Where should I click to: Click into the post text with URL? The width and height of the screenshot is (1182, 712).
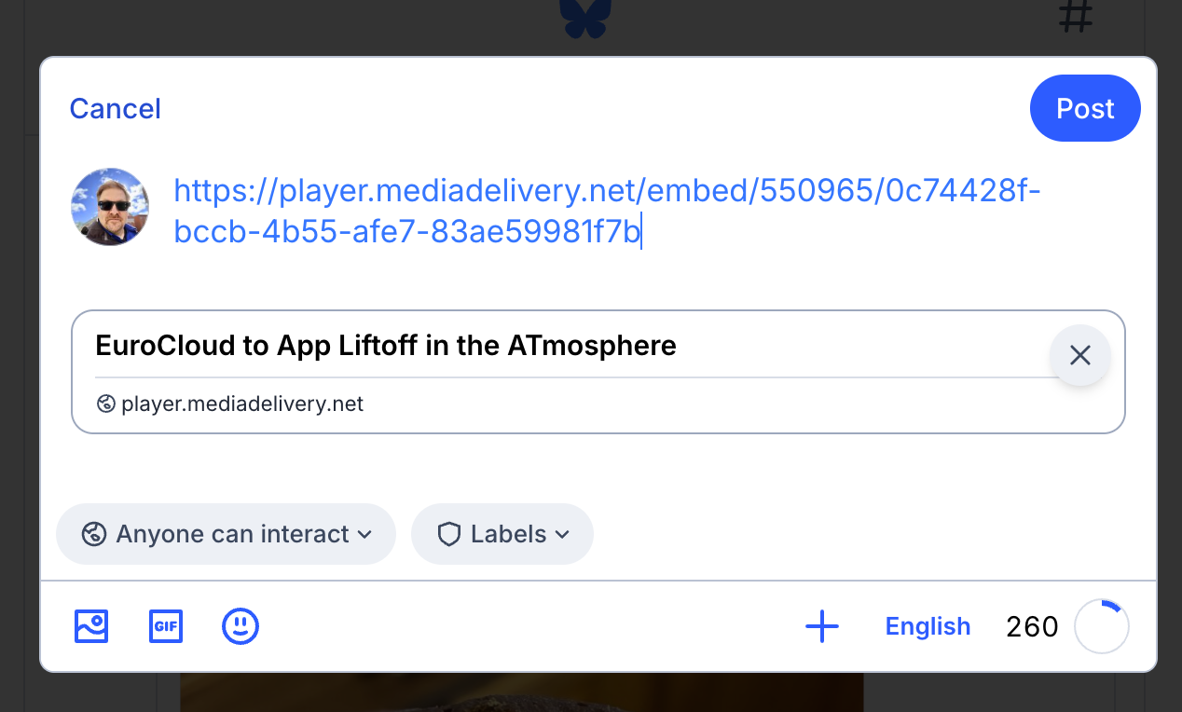pyautogui.click(x=606, y=212)
